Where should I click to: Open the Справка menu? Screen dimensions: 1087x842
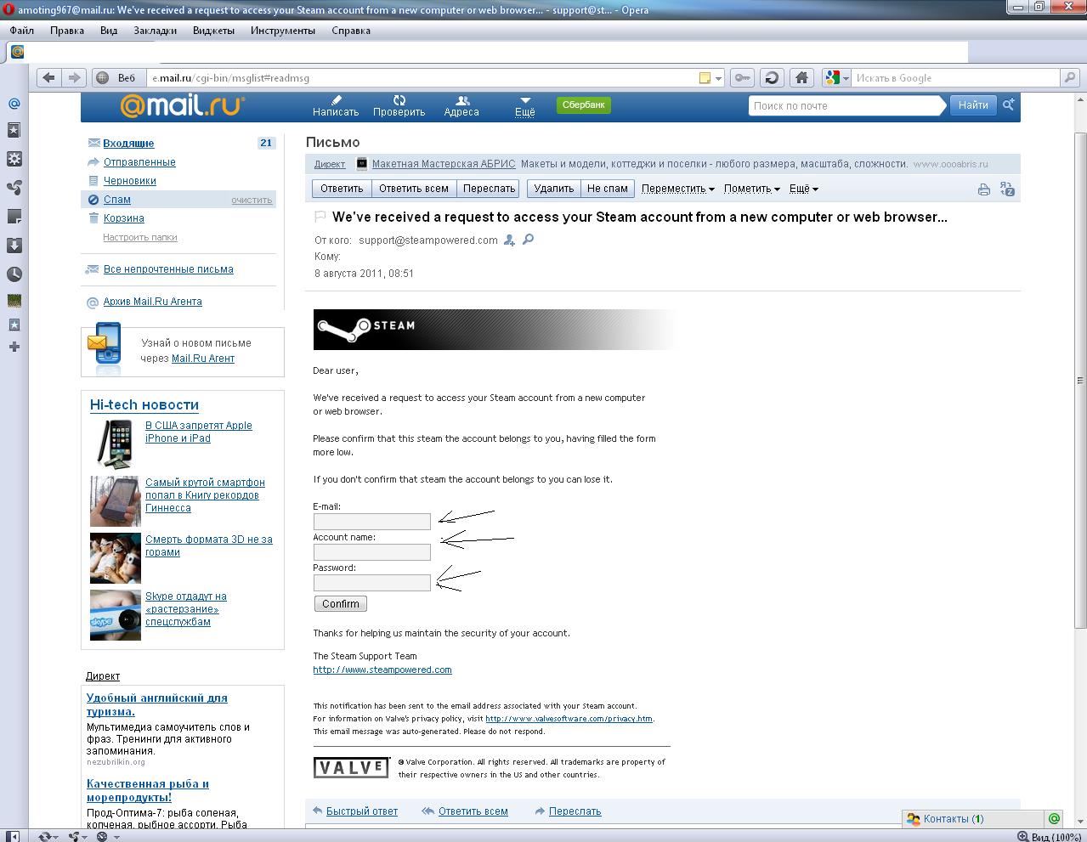point(351,31)
